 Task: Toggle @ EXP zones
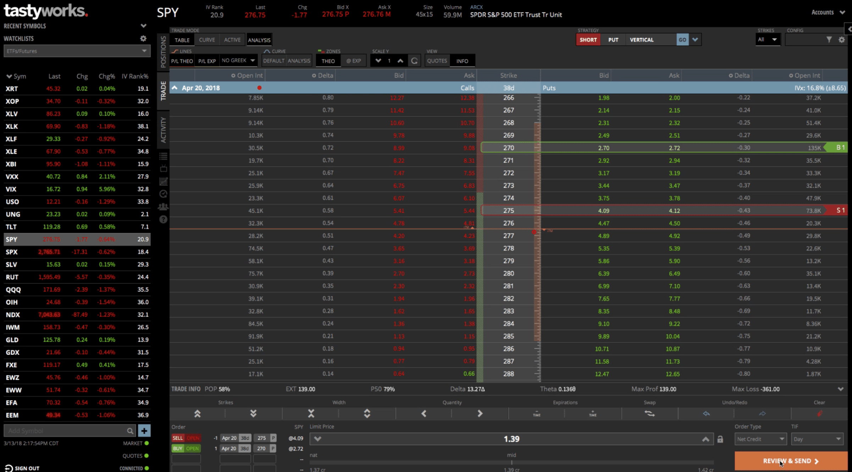click(354, 61)
